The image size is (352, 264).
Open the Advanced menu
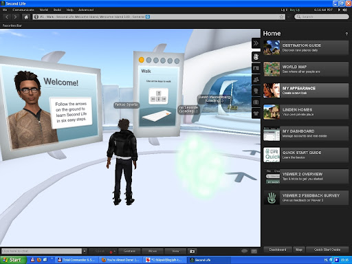pyautogui.click(x=86, y=10)
